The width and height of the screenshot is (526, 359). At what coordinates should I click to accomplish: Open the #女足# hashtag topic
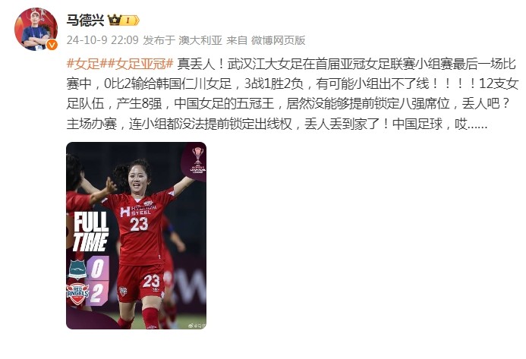click(x=83, y=64)
